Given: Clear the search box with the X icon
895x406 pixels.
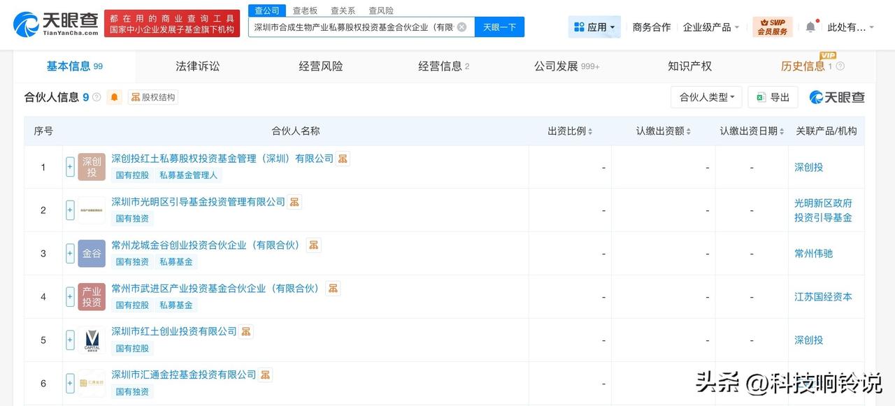Looking at the screenshot, I should pos(461,27).
